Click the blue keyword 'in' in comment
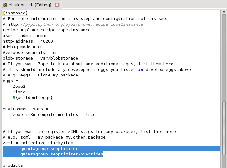 (141, 70)
